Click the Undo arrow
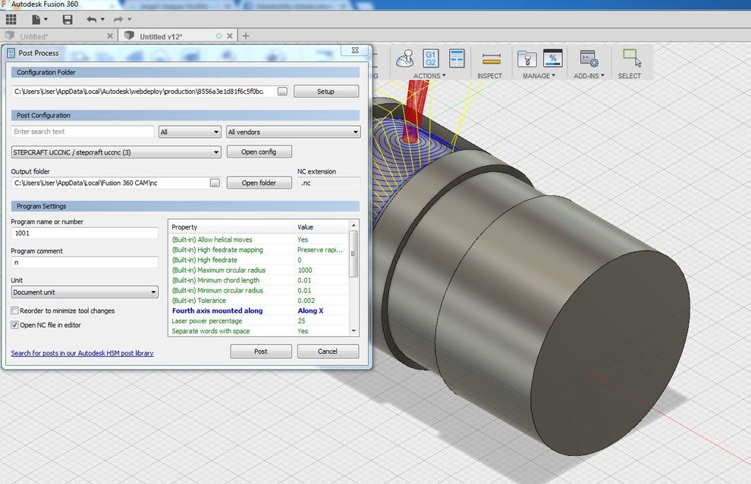 coord(92,20)
